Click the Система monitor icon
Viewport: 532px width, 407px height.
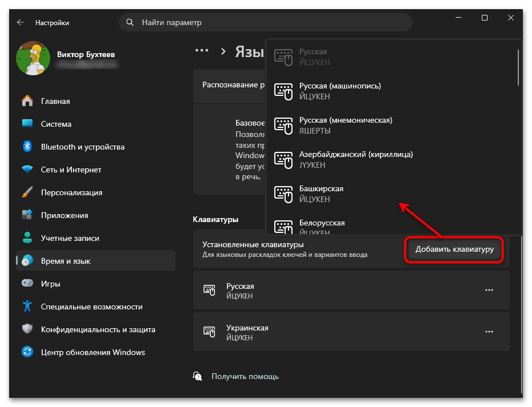[27, 123]
